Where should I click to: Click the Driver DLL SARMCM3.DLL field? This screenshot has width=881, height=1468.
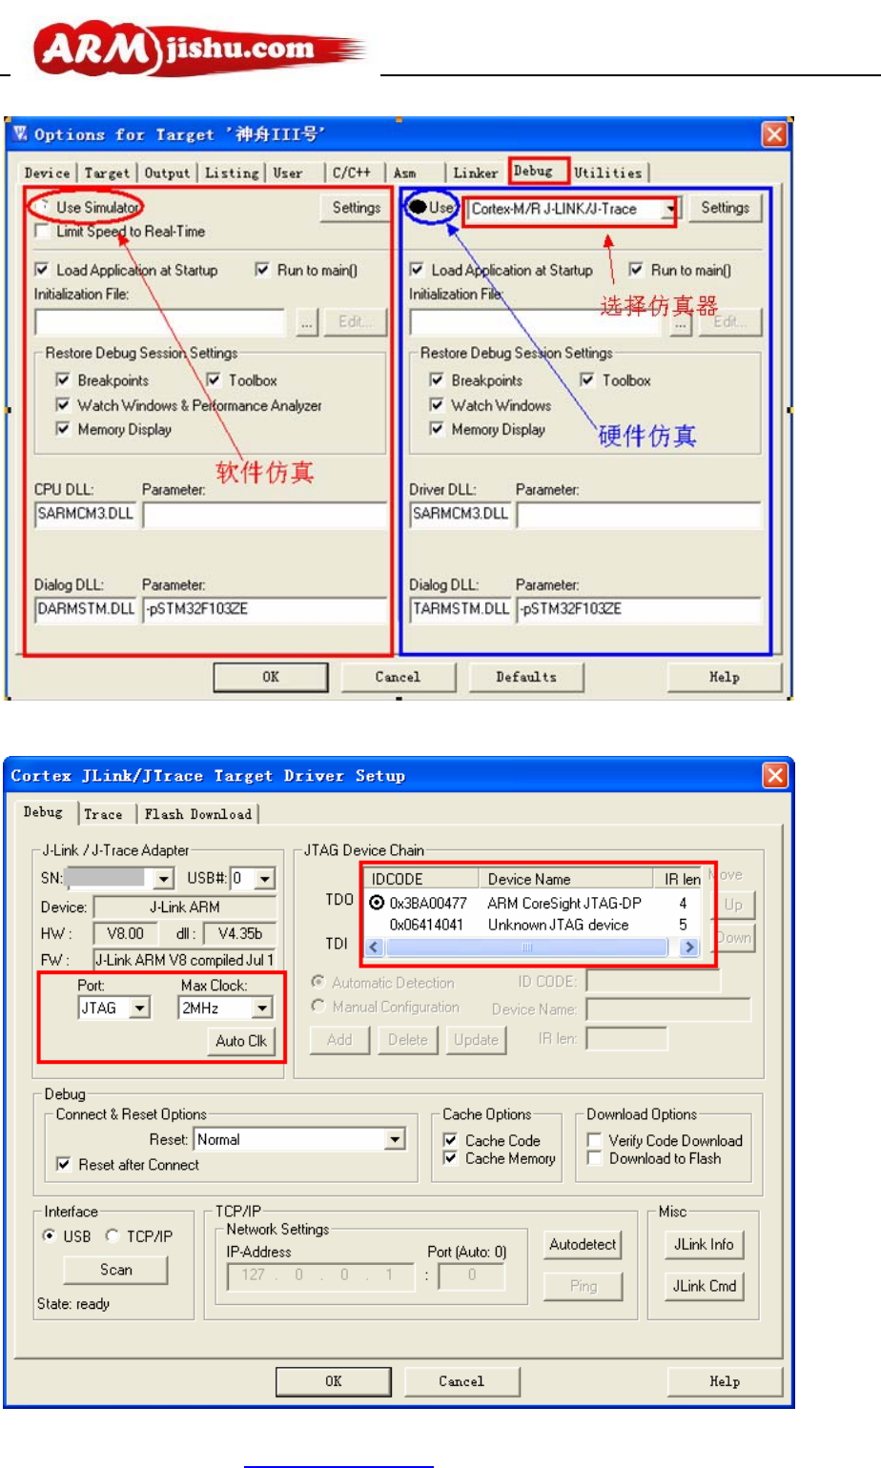coord(460,514)
